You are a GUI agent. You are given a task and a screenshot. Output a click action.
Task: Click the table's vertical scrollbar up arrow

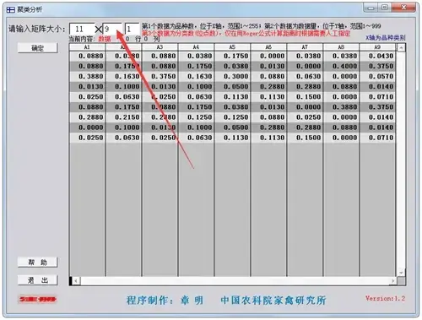[x=401, y=48]
